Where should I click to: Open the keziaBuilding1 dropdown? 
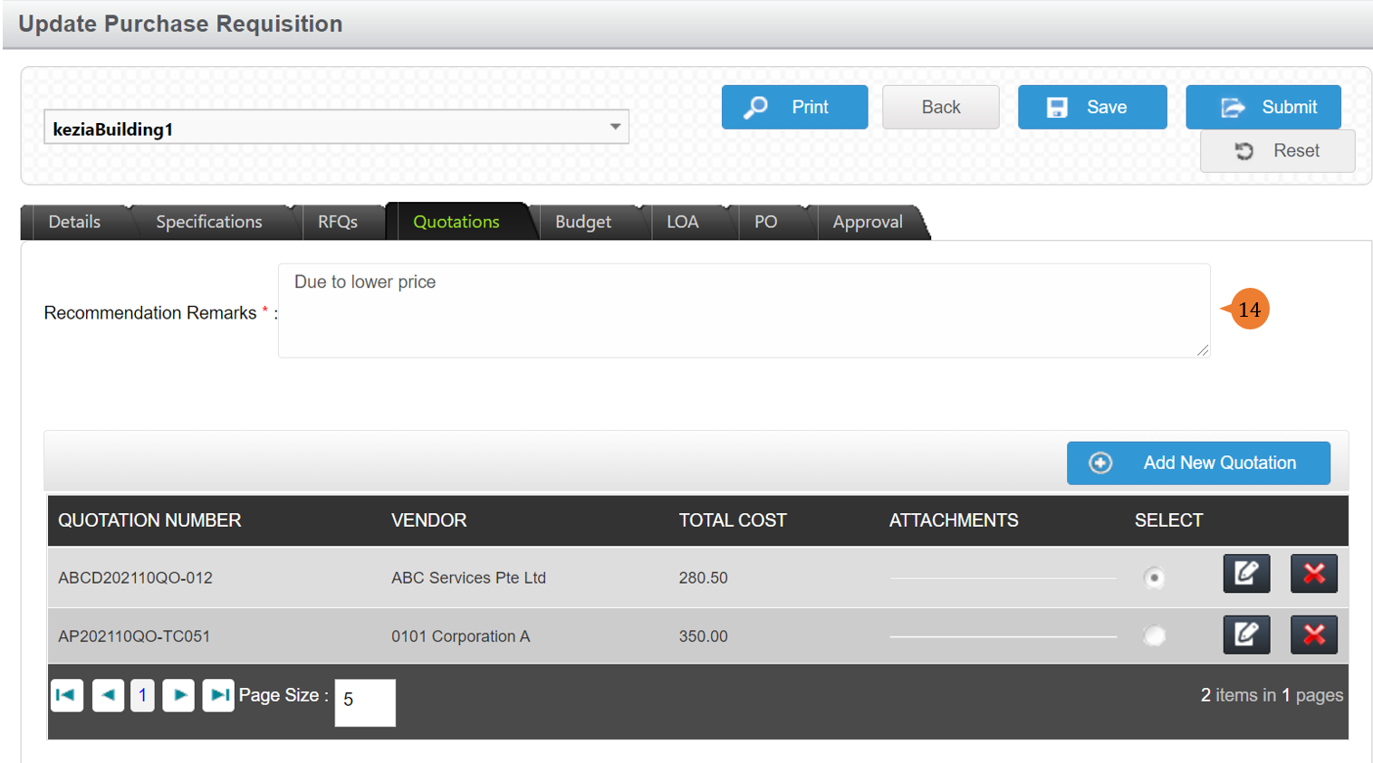pyautogui.click(x=336, y=128)
